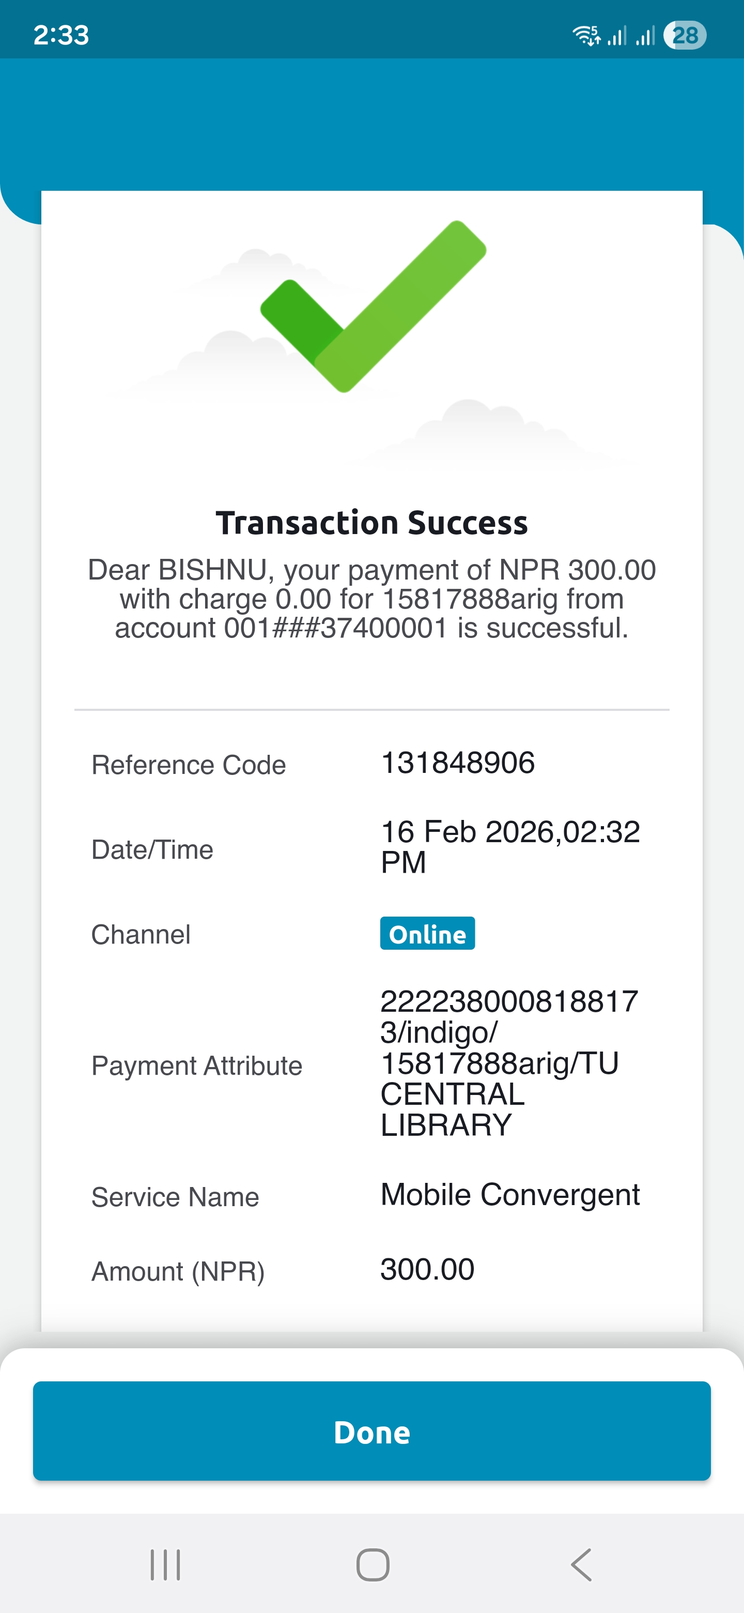744x1613 pixels.
Task: Tap the status bar clock
Action: (60, 35)
